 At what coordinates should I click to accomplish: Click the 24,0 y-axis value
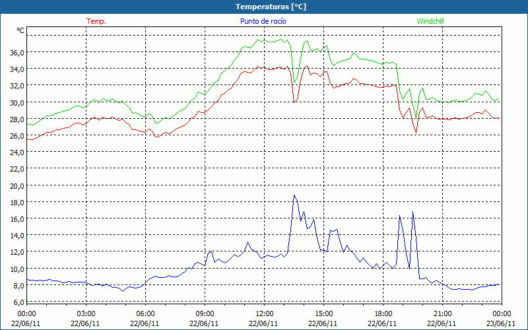point(16,152)
